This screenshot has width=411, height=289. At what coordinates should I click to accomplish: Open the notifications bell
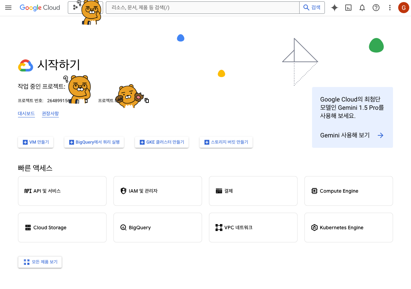[362, 8]
